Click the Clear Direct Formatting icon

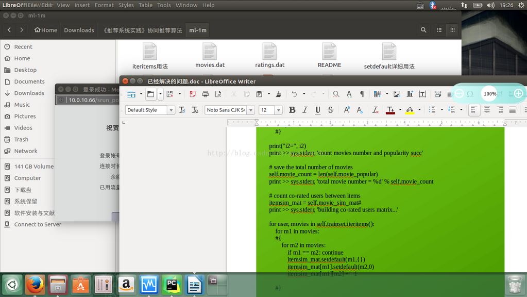pyautogui.click(x=375, y=110)
